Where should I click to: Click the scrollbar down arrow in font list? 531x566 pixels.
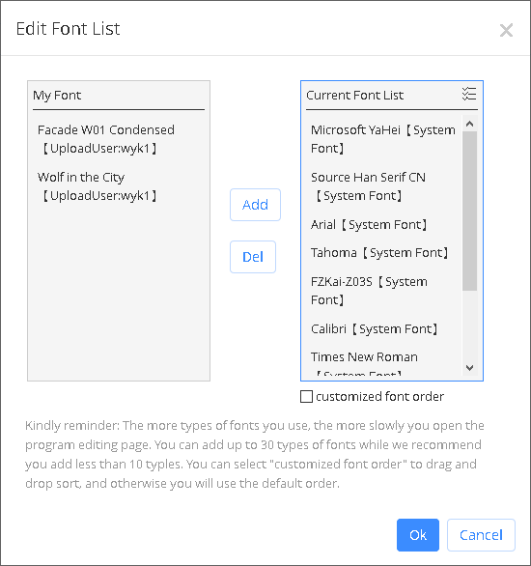click(469, 367)
